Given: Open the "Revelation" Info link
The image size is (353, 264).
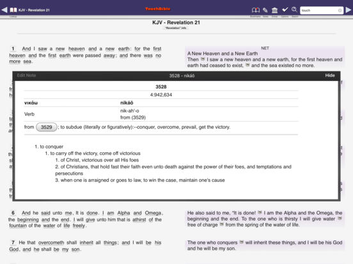Looking at the screenshot, I should point(176,28).
